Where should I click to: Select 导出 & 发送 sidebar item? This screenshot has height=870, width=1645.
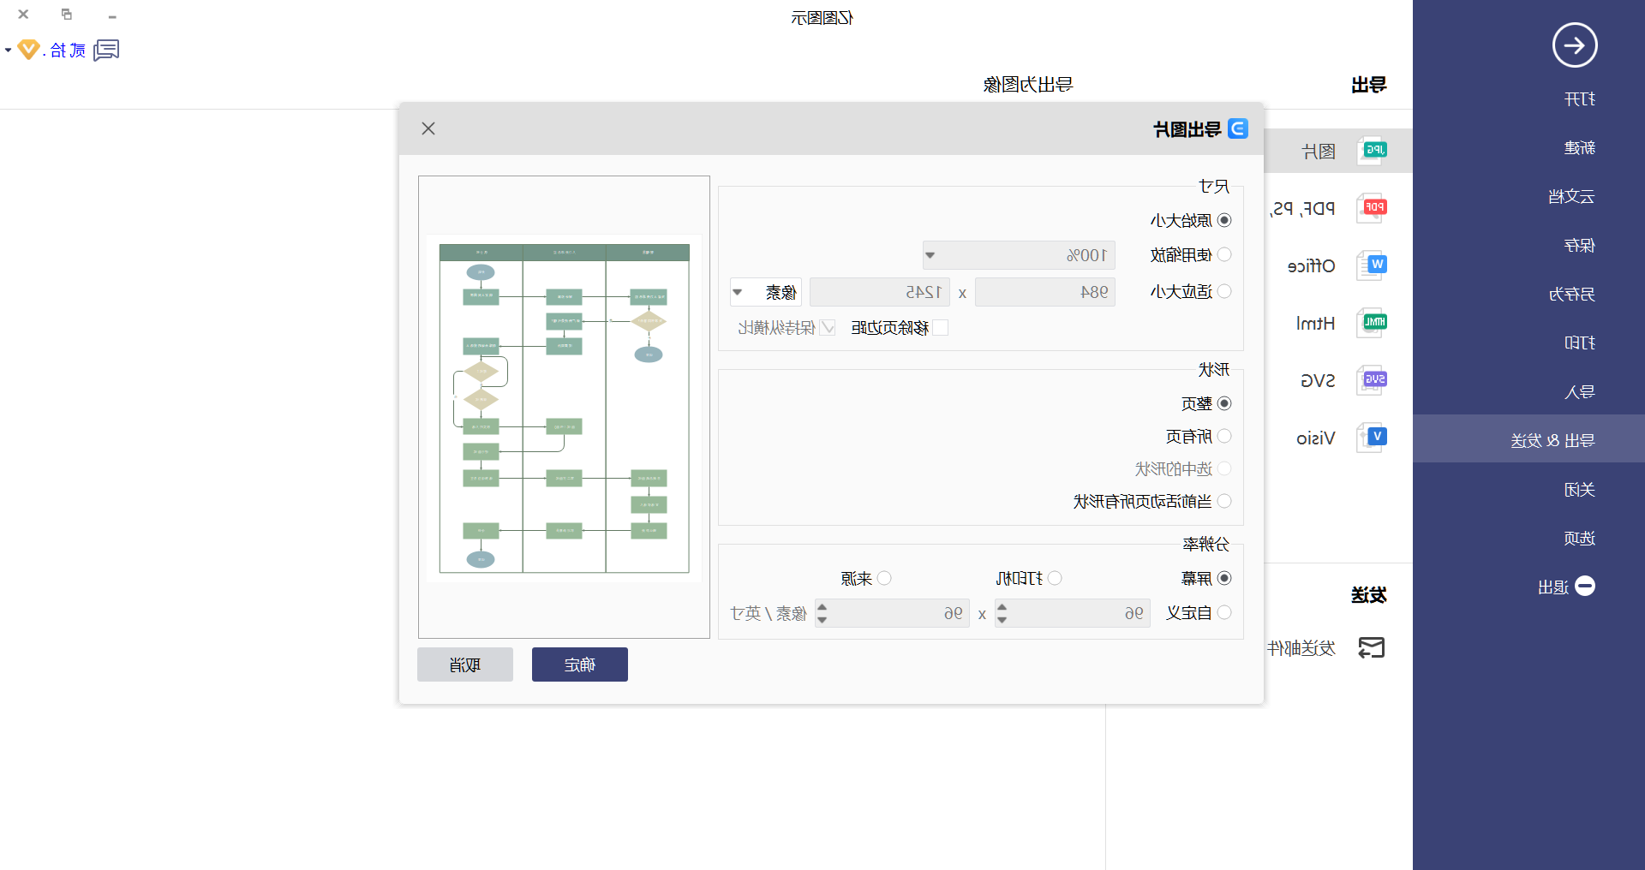coord(1528,440)
